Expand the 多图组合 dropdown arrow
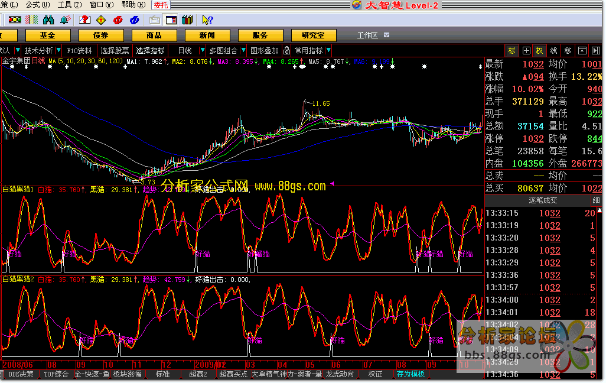This screenshot has height=383, width=606. pyautogui.click(x=243, y=50)
